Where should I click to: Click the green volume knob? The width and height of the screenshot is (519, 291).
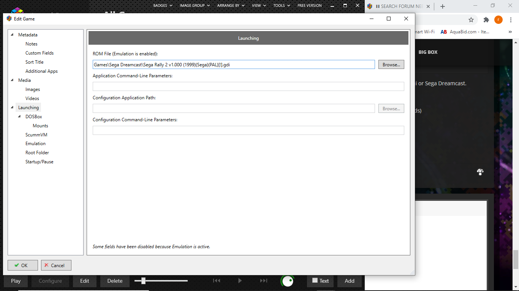pyautogui.click(x=288, y=281)
